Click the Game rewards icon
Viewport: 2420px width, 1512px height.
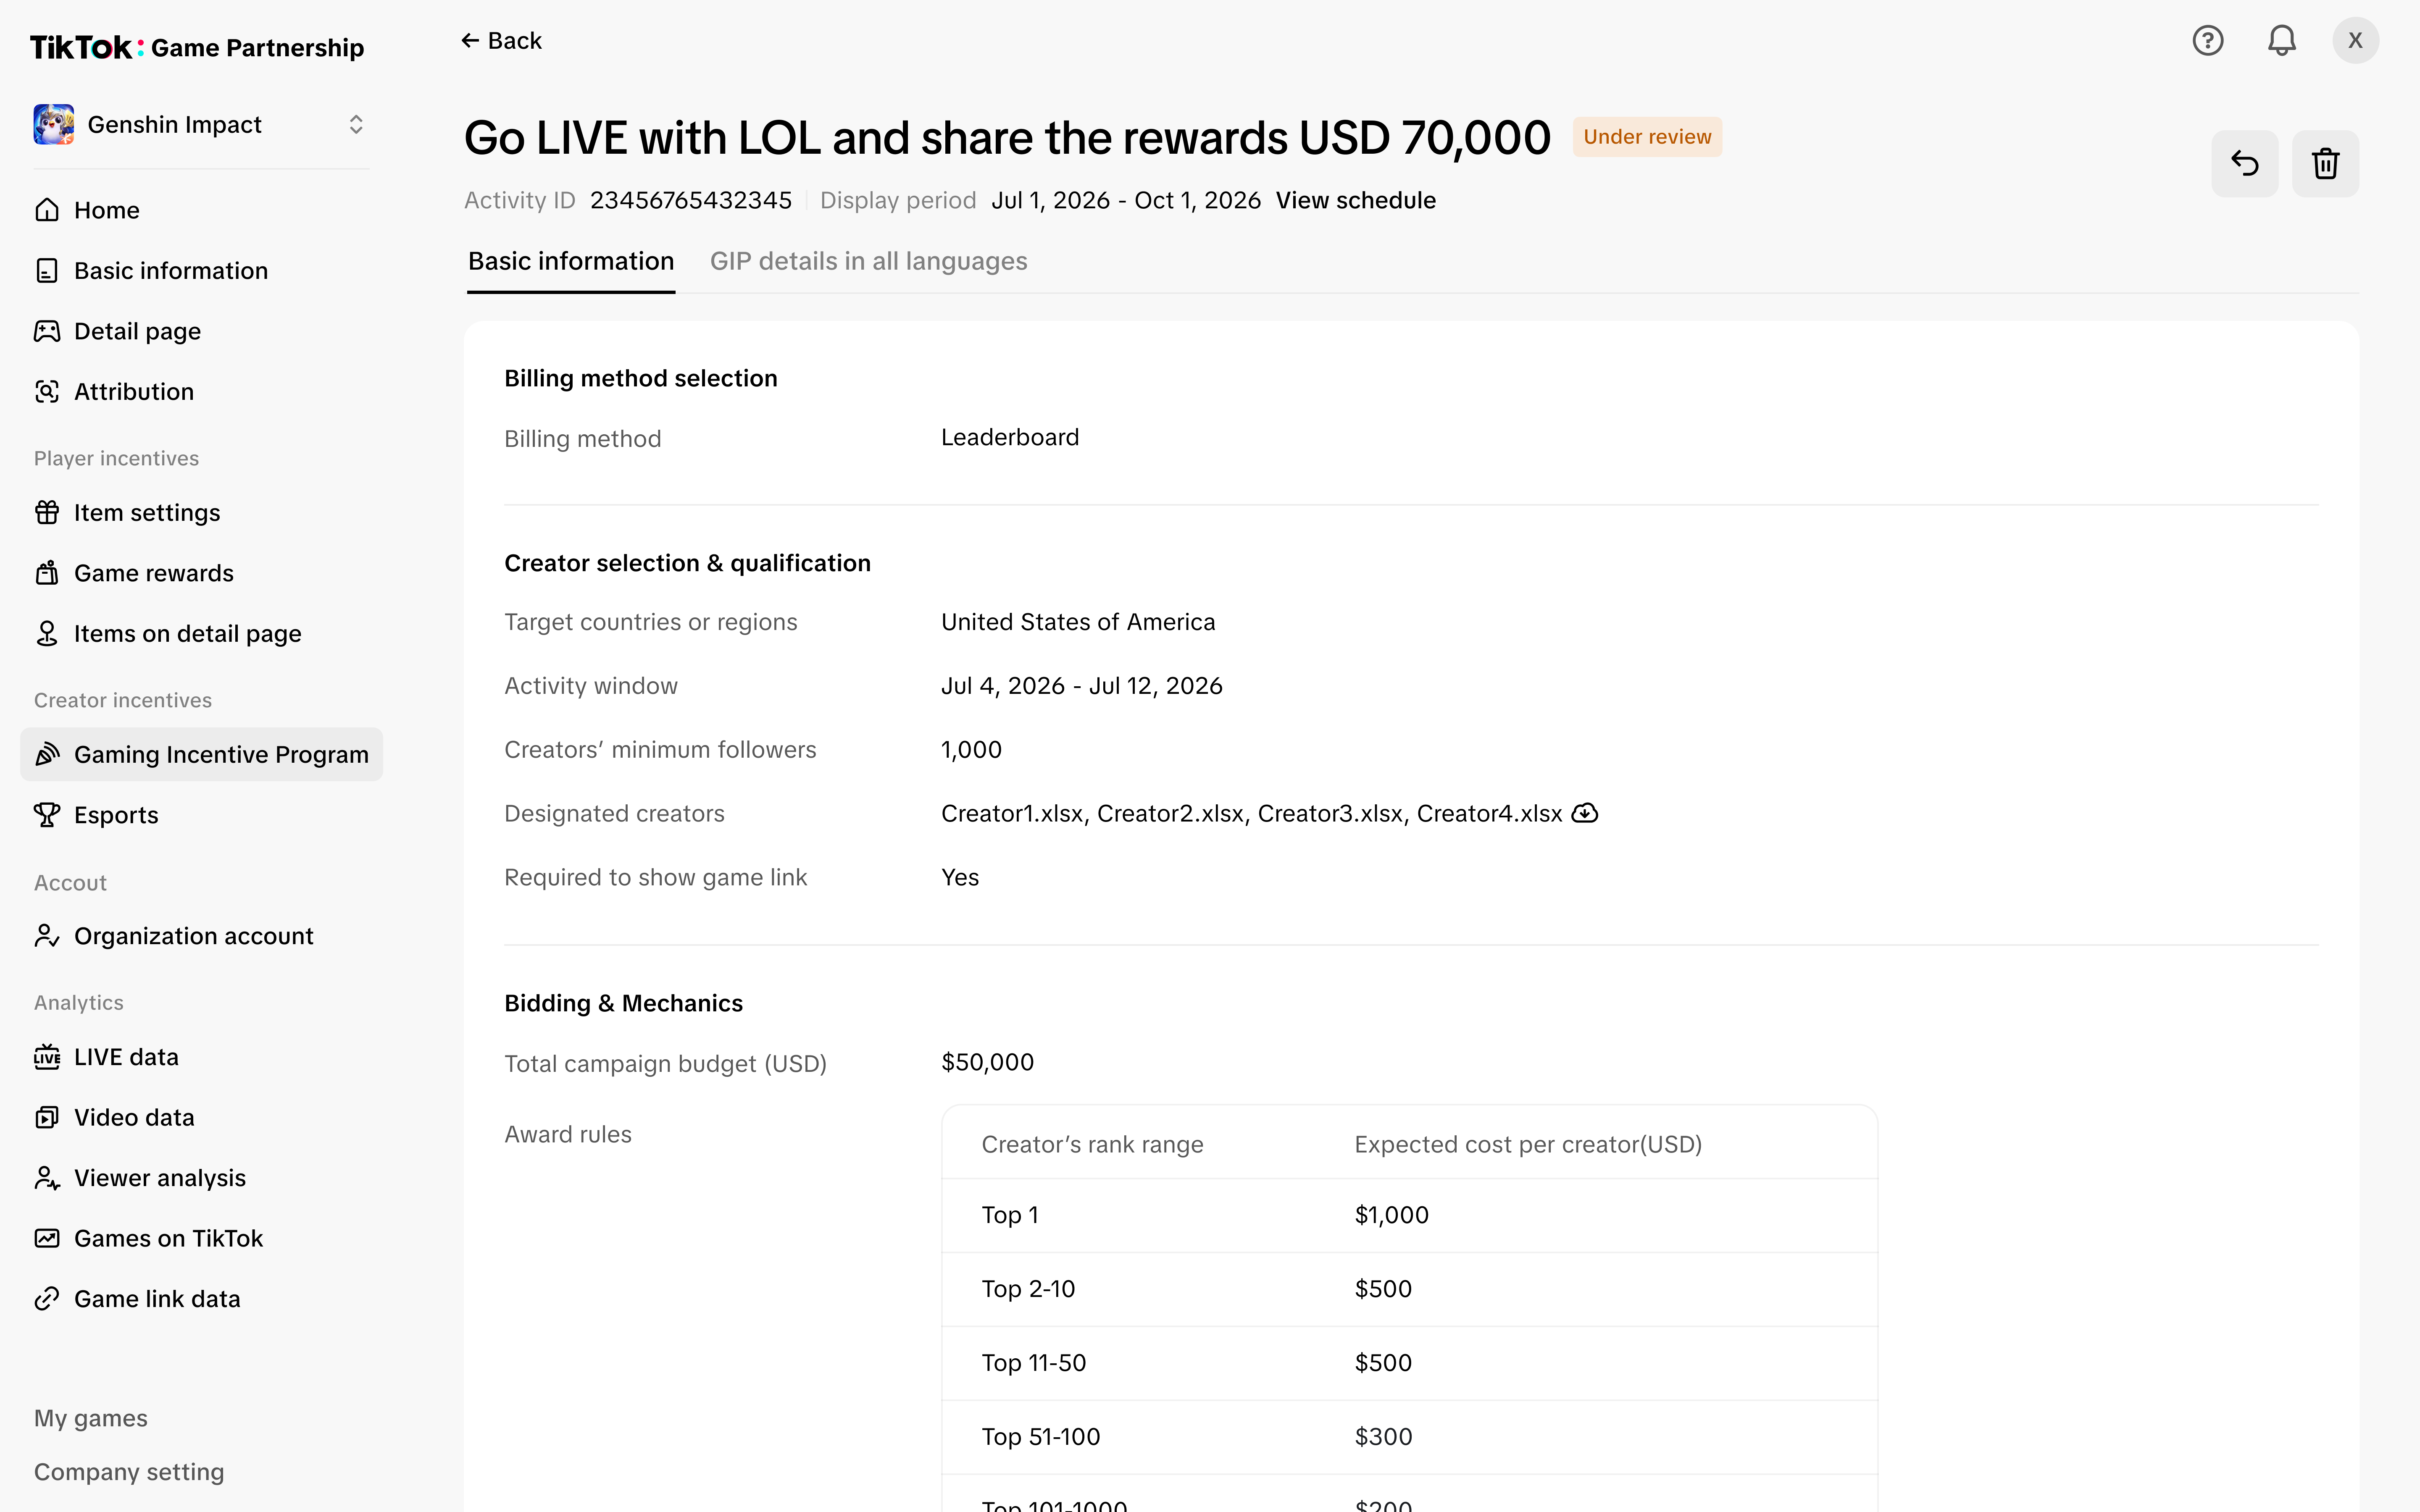(x=47, y=573)
